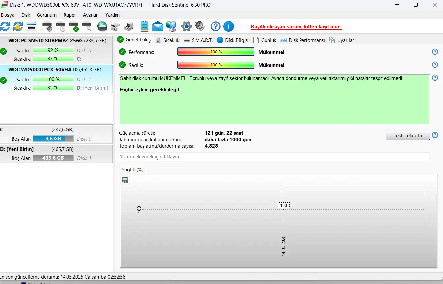Image resolution: width=443 pixels, height=284 pixels.
Task: Click the disk with speaker toolbar icon
Action: [x=47, y=26]
